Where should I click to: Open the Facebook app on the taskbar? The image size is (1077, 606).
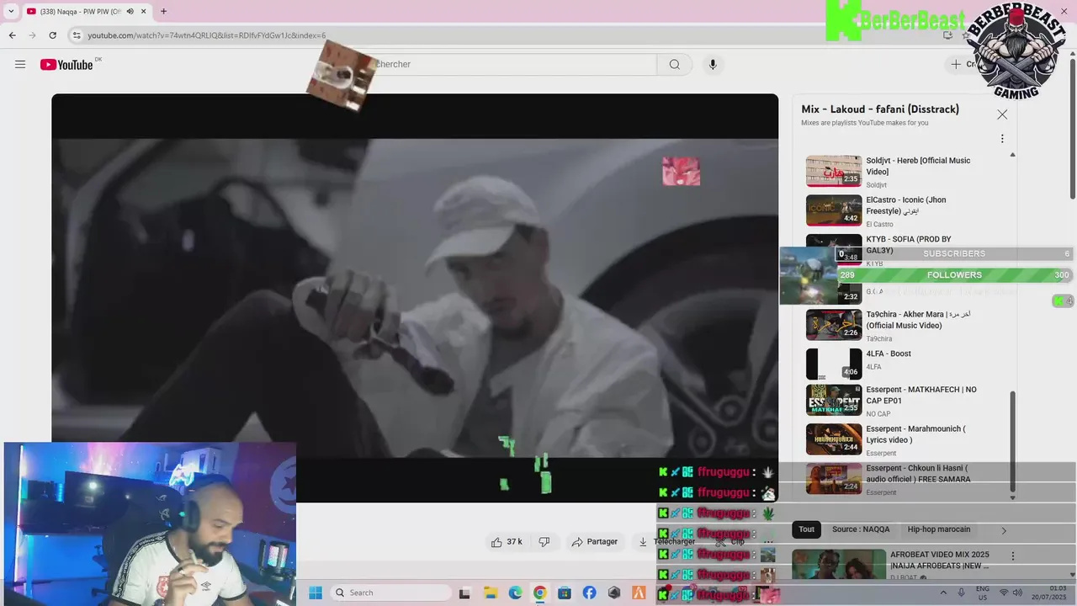(589, 593)
